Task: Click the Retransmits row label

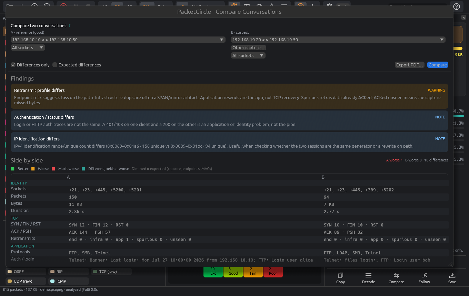Action: tap(23, 239)
